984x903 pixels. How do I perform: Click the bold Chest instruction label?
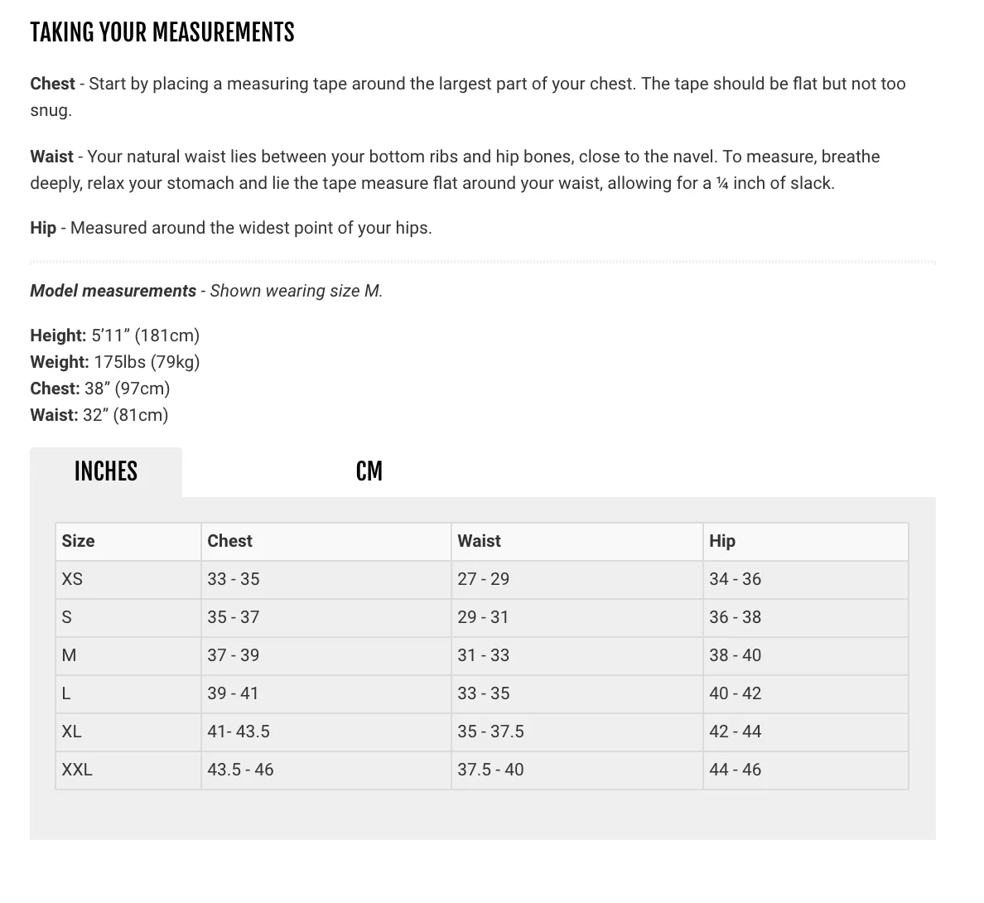pyautogui.click(x=53, y=84)
